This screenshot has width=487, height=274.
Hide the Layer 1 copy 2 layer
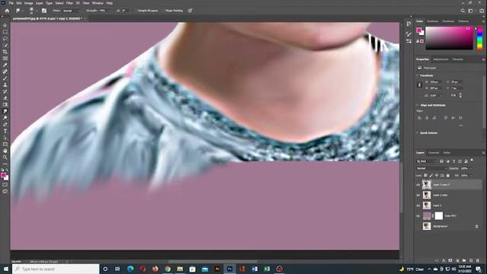pyautogui.click(x=418, y=185)
